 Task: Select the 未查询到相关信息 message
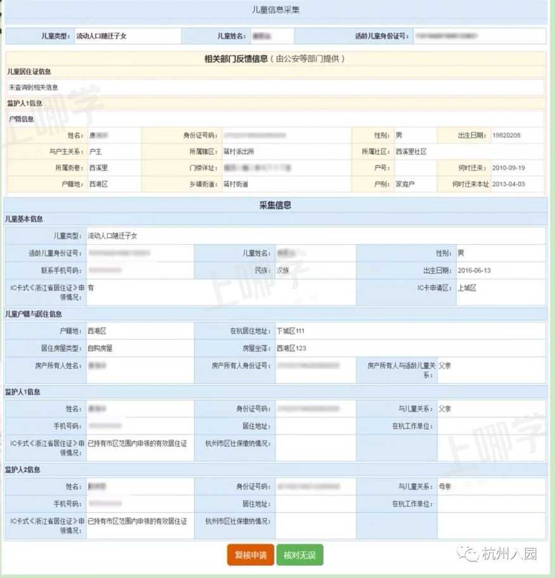click(x=34, y=87)
